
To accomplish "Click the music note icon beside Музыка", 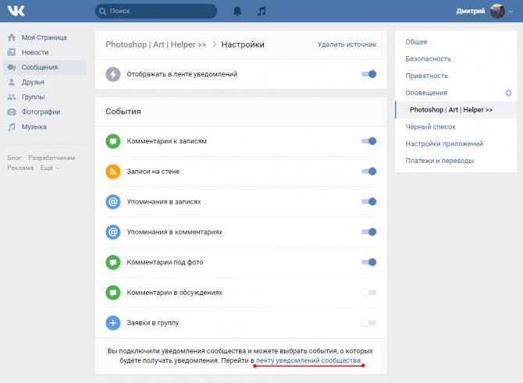I will coord(12,126).
